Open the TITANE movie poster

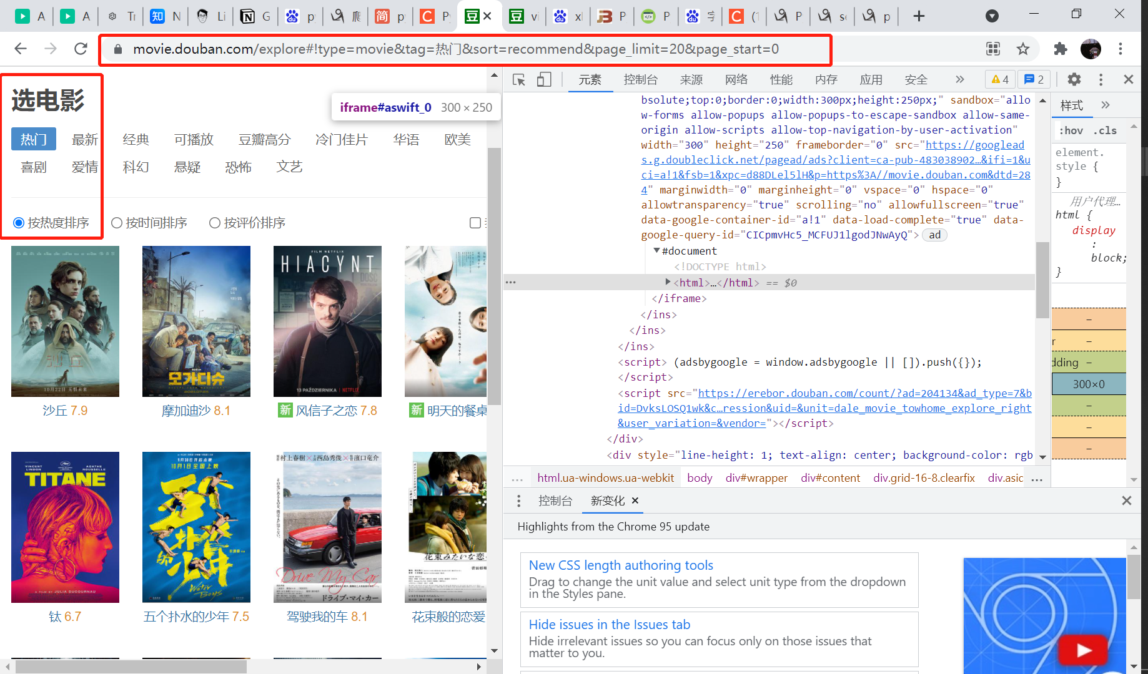coord(65,527)
